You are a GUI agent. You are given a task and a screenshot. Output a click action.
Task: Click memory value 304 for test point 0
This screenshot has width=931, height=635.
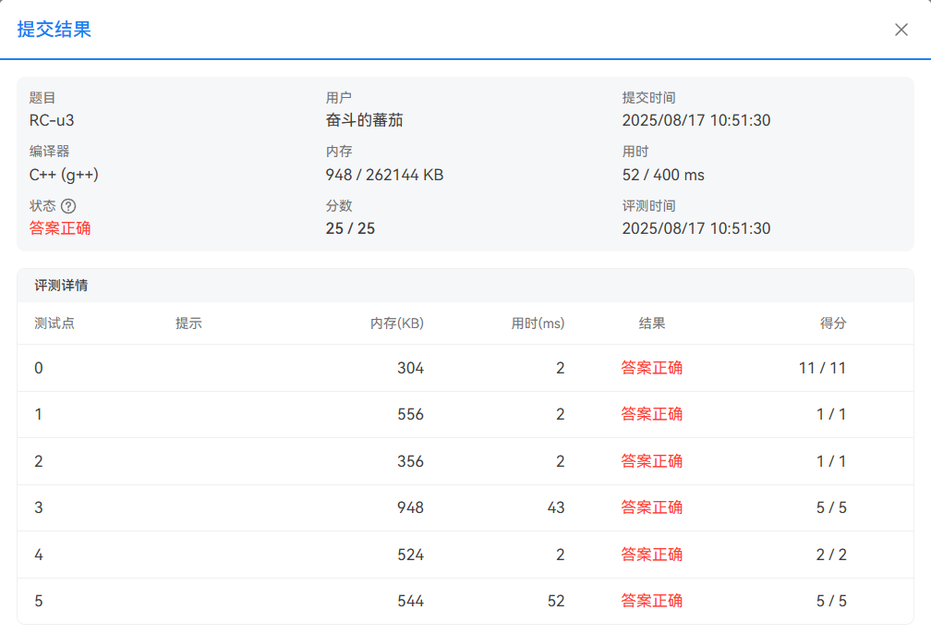410,368
